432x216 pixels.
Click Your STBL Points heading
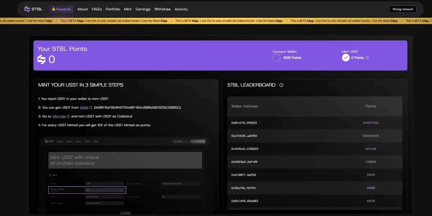pos(62,49)
